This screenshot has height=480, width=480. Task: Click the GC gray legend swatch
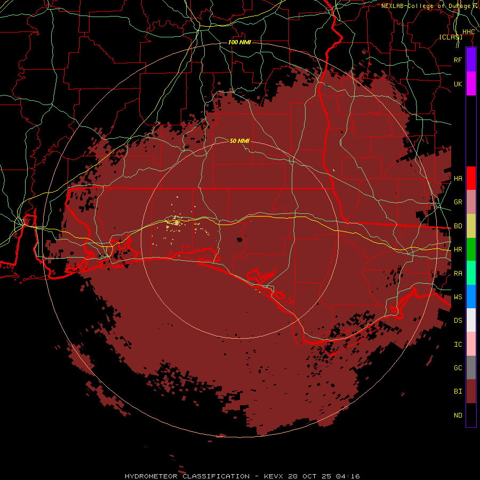(x=471, y=367)
